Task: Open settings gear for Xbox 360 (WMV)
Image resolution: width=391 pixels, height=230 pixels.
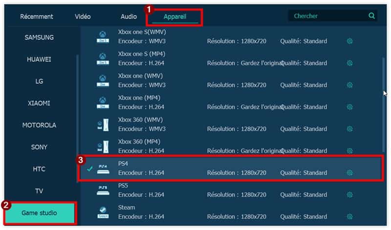Action: pos(349,129)
